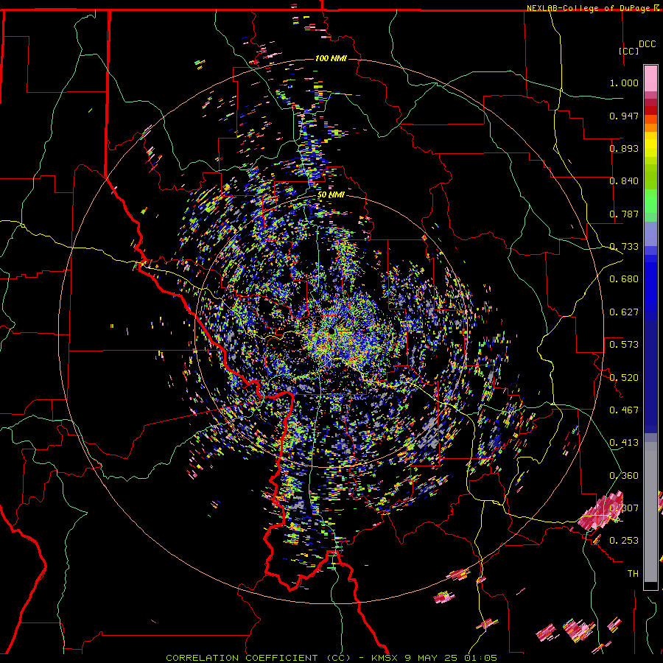Select the 0.733 scale value
The width and height of the screenshot is (663, 663).
(624, 247)
